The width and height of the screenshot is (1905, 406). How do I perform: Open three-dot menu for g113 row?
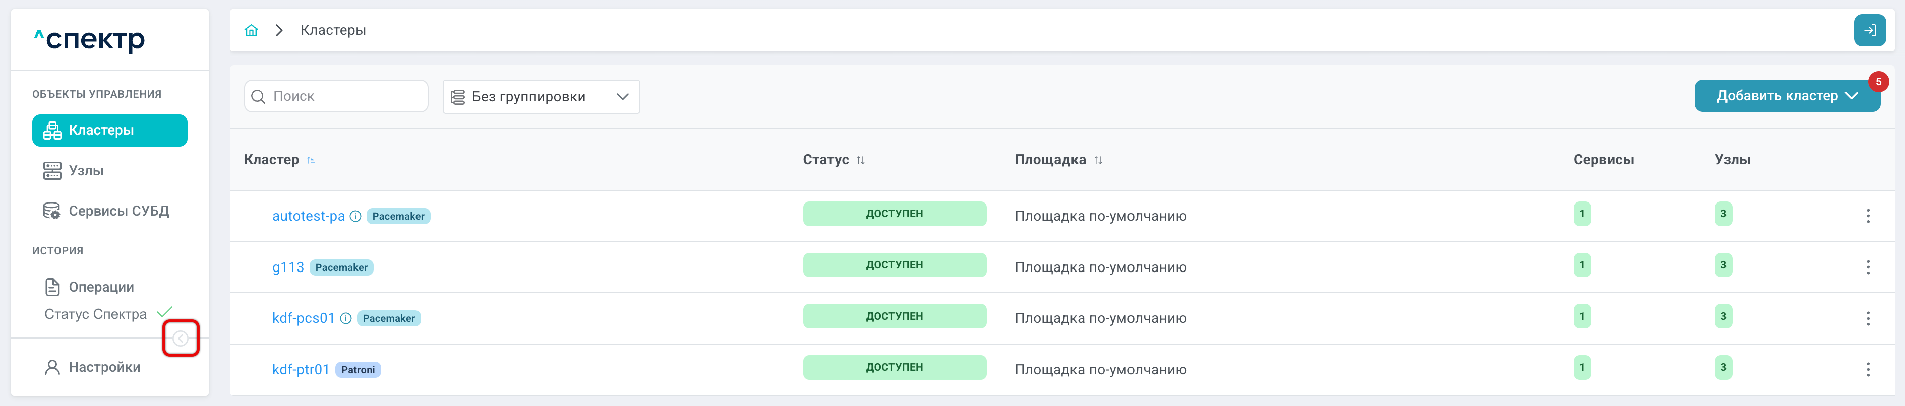(1868, 267)
